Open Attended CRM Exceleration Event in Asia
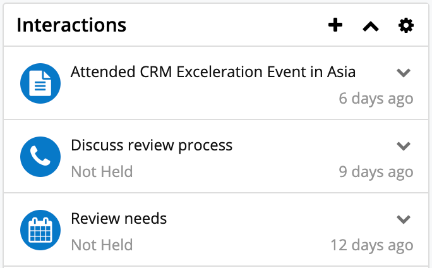Viewport: 432px width, 268px height. pos(213,72)
